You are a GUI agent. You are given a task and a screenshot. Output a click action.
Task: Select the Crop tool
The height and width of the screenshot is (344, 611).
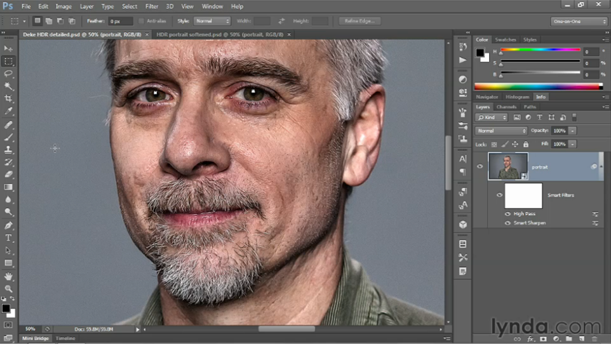coord(8,98)
